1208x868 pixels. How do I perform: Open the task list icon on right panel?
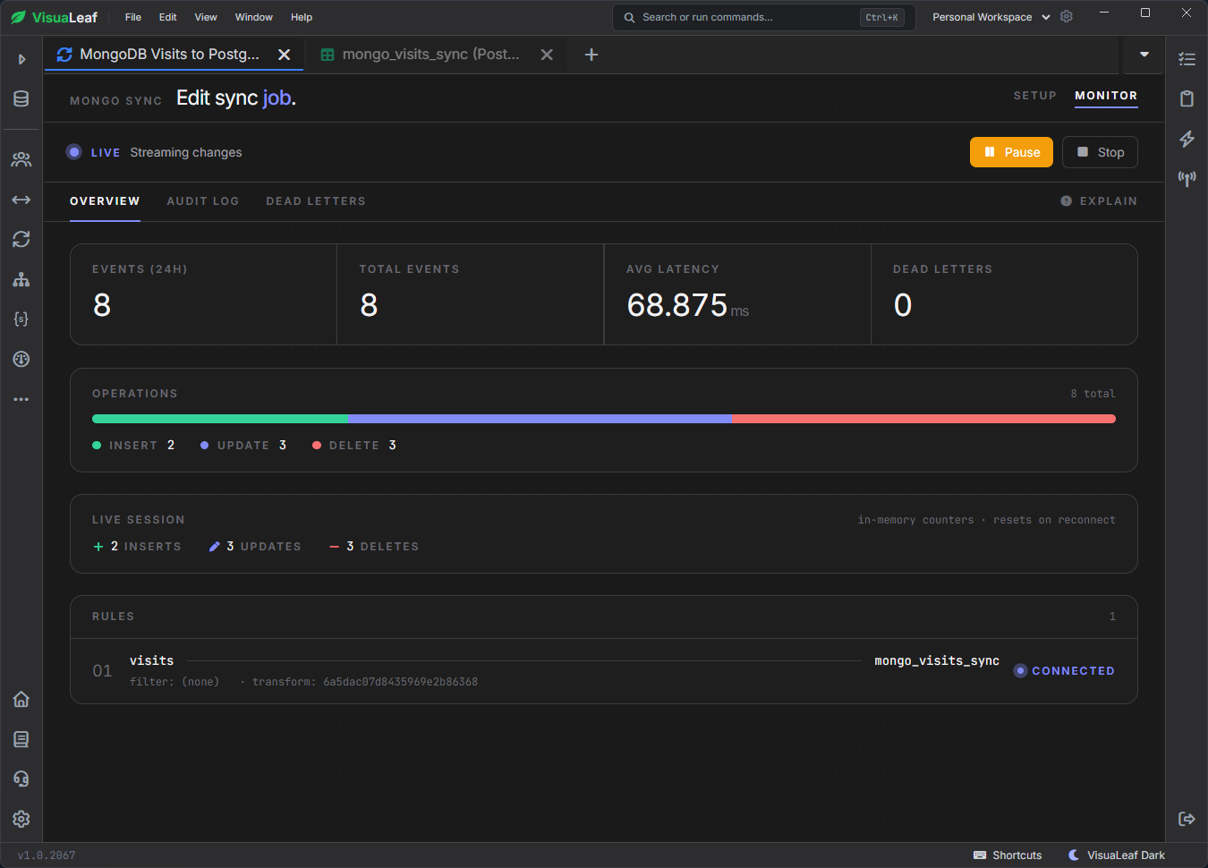(x=1187, y=59)
